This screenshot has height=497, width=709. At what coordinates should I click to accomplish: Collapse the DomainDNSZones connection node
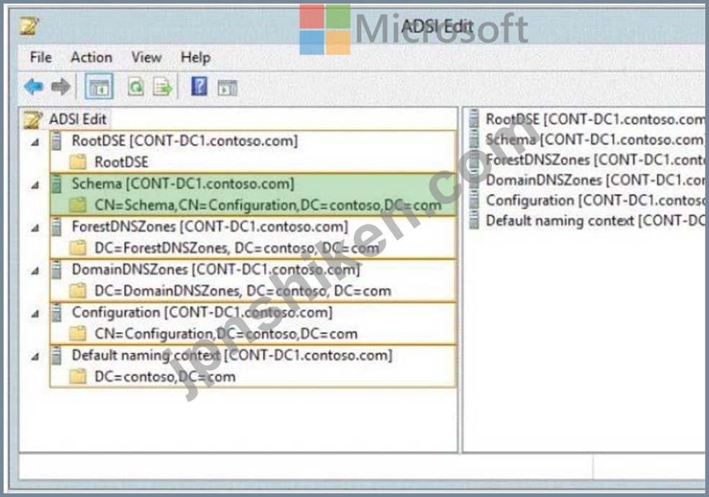point(35,271)
